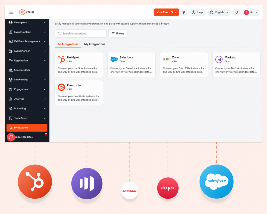Expand the Participants menu chevron

click(45, 22)
